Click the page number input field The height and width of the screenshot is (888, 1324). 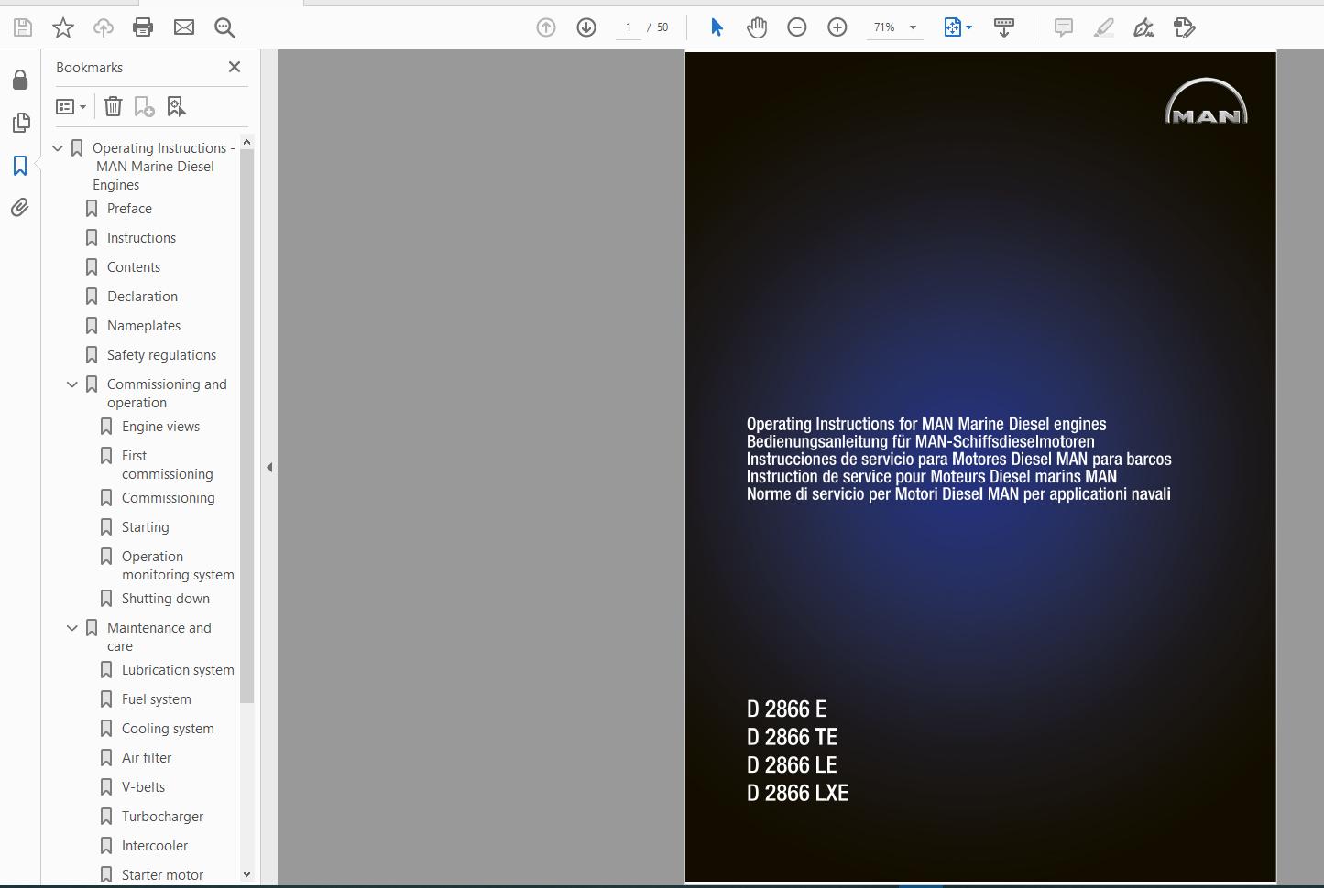629,27
